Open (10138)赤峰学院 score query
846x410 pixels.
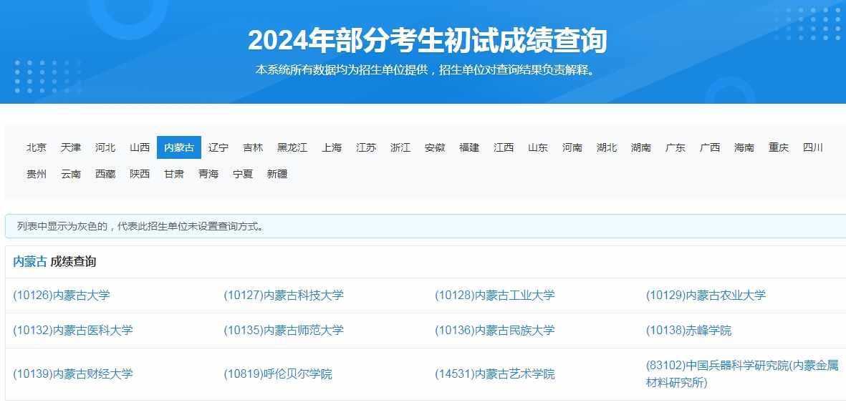[688, 331]
